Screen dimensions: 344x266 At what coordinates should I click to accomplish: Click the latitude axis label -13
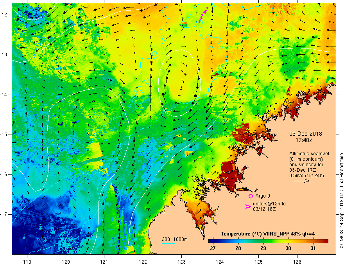pos(4,55)
